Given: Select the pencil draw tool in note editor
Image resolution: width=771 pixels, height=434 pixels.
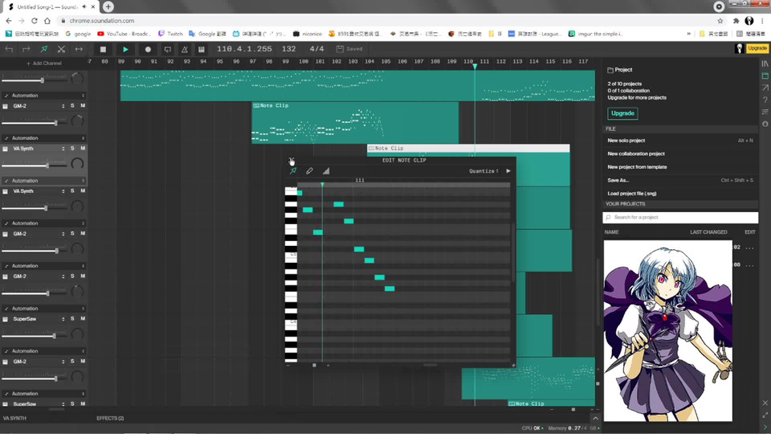Looking at the screenshot, I should pyautogui.click(x=309, y=170).
